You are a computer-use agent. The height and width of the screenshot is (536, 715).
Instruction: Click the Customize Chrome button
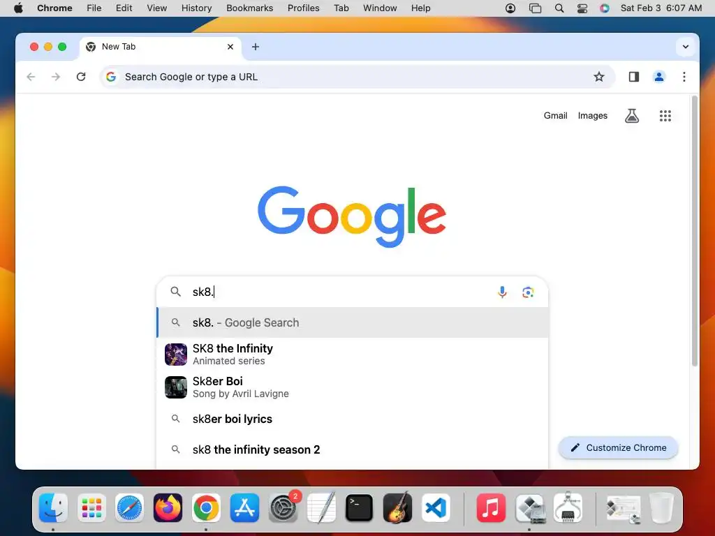point(619,447)
